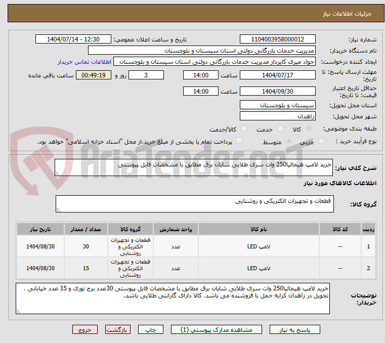Click date 1404/08/30 in row 2
Image resolution: width=385 pixels, height=343 pixels.
pyautogui.click(x=40, y=268)
